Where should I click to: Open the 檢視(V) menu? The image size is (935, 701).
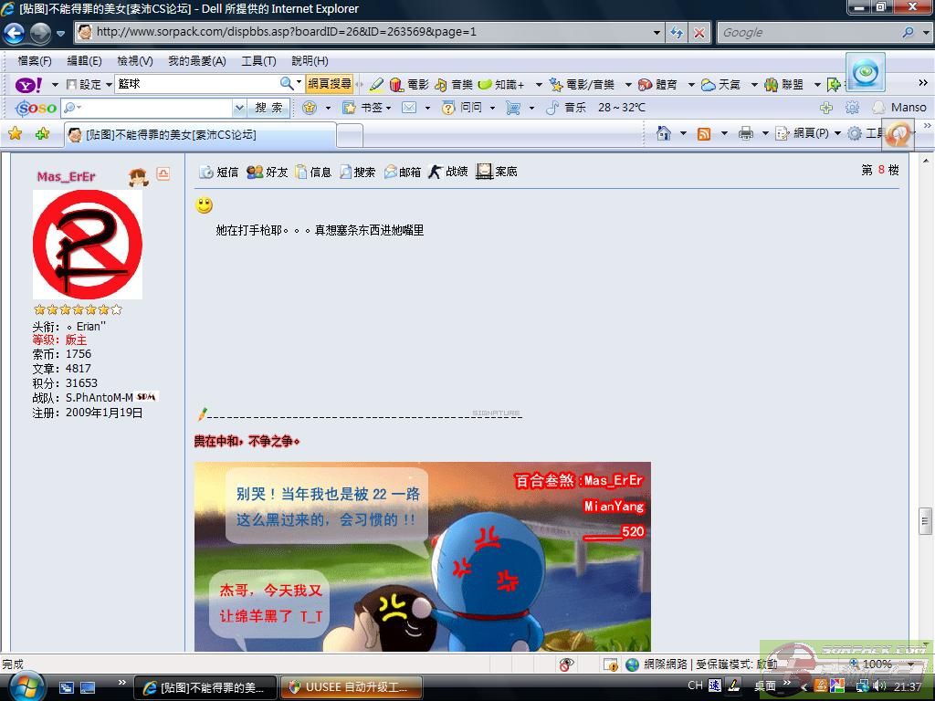tap(134, 60)
